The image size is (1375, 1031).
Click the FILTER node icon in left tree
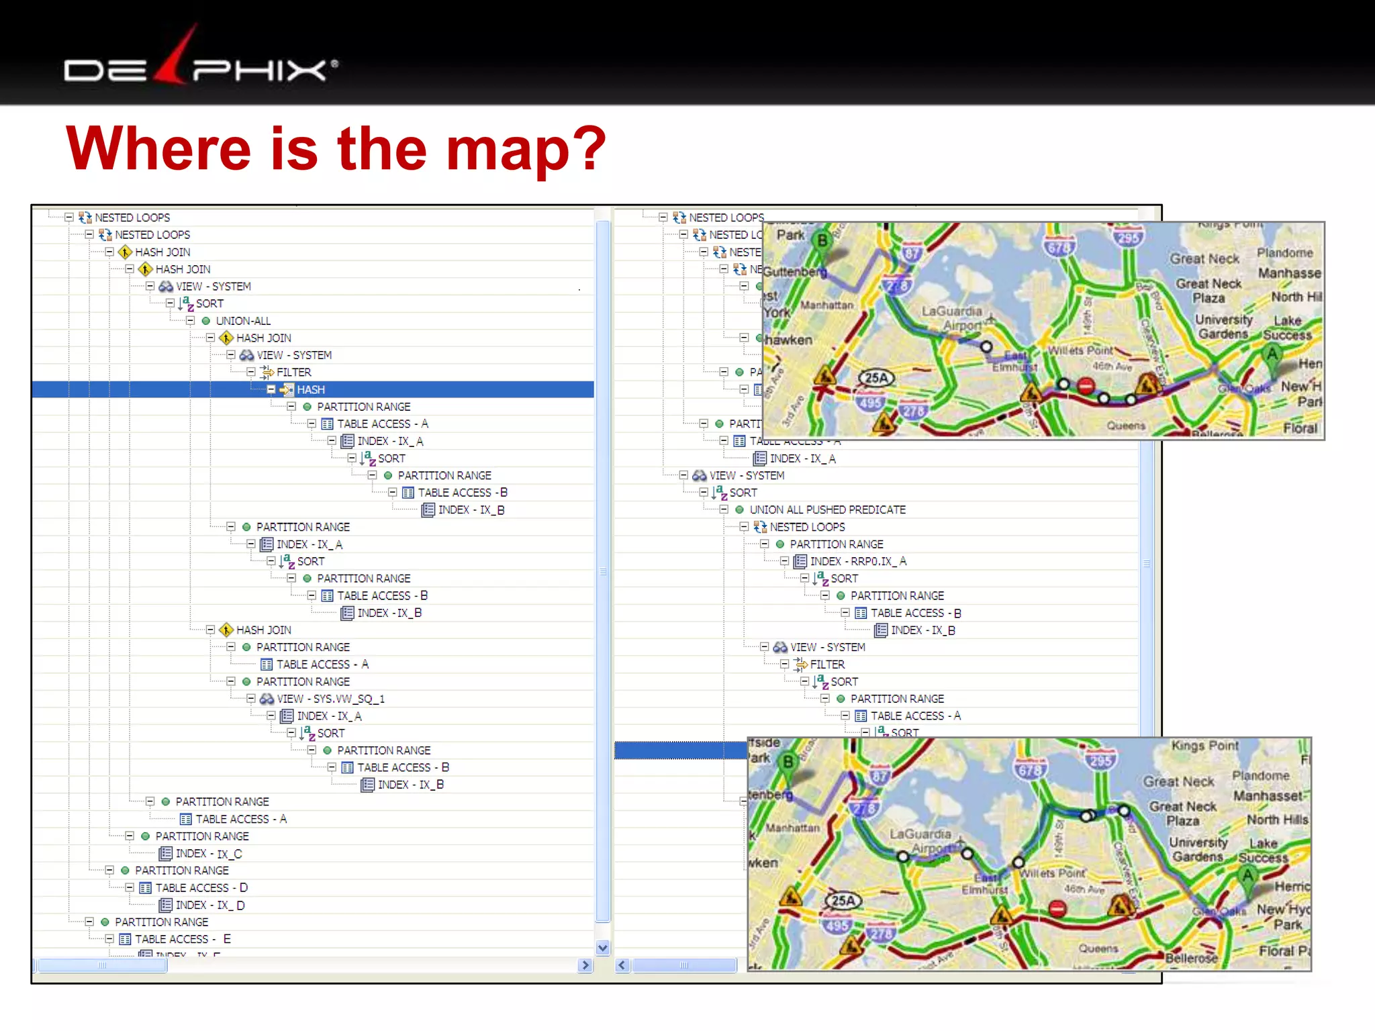(267, 372)
